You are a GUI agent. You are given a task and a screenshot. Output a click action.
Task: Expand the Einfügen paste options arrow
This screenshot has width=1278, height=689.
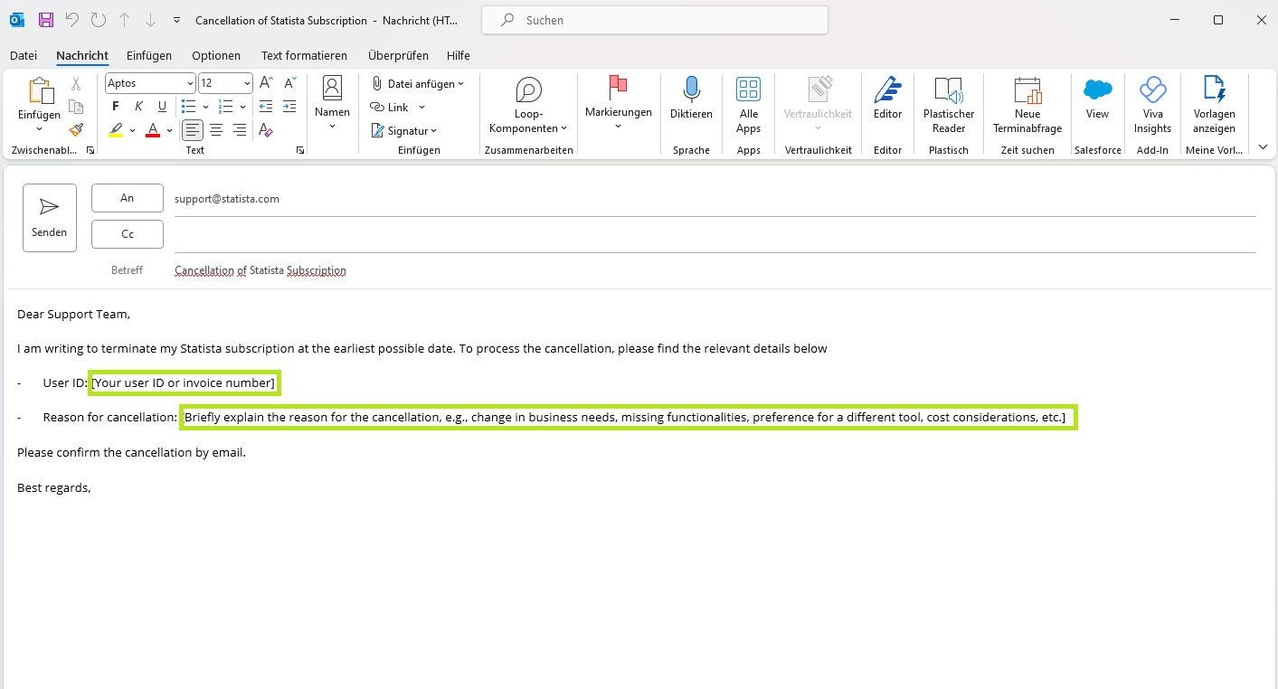[40, 129]
